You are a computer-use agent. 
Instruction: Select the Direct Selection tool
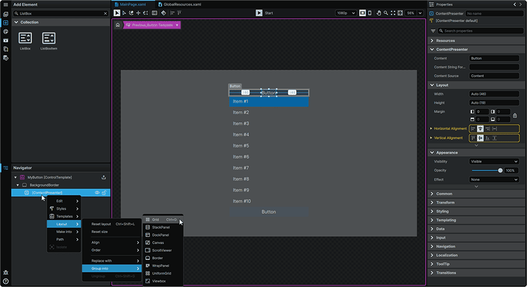coord(124,13)
